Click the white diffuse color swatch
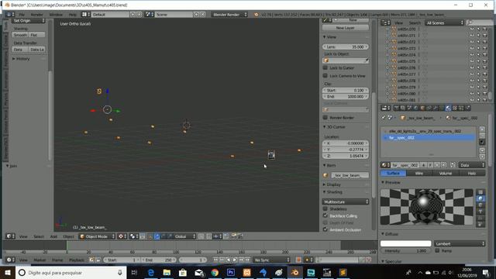Screen dimensions: 496x279 tap(405, 243)
